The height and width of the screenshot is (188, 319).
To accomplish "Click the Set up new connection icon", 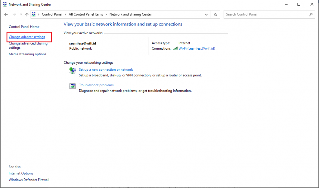I will 73,71.
